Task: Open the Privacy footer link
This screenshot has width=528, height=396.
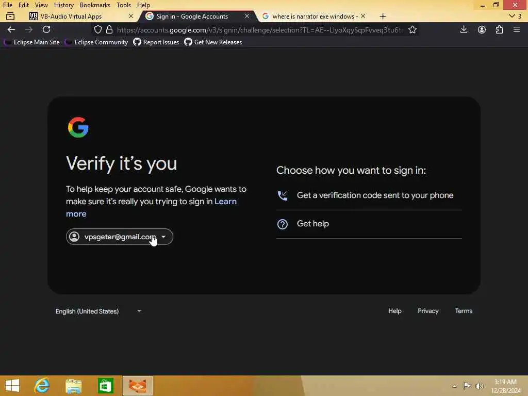Action: [428, 311]
